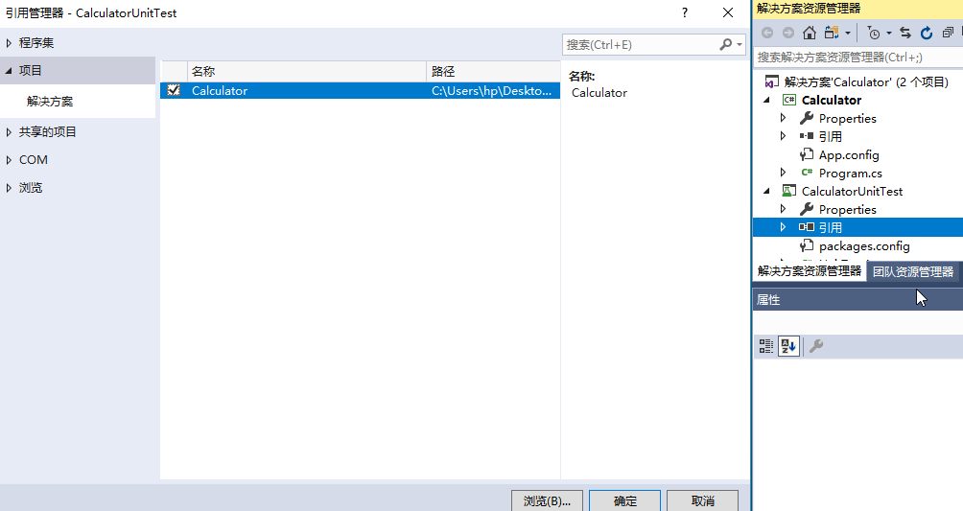Sort by the 名称 column header
963x511 pixels.
[306, 71]
